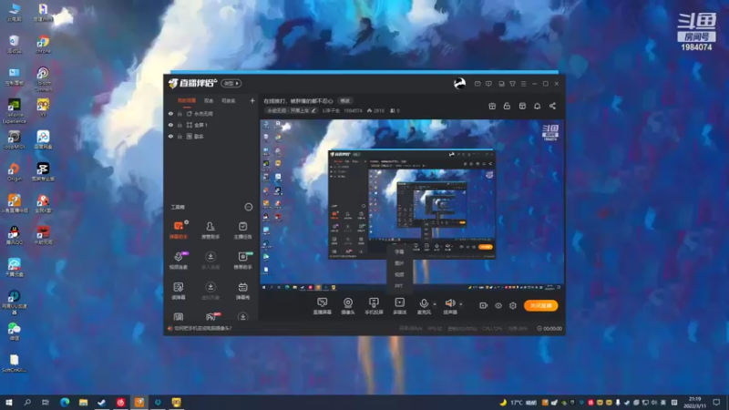Expand the toolbox more options circle
Screen dimensions: 729x410
(249, 207)
